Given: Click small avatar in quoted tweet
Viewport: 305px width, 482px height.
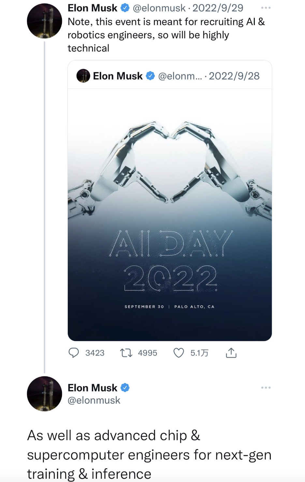Looking at the screenshot, I should [83, 76].
